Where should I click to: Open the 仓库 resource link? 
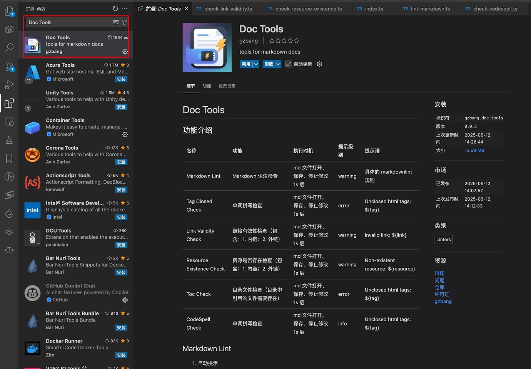(439, 287)
